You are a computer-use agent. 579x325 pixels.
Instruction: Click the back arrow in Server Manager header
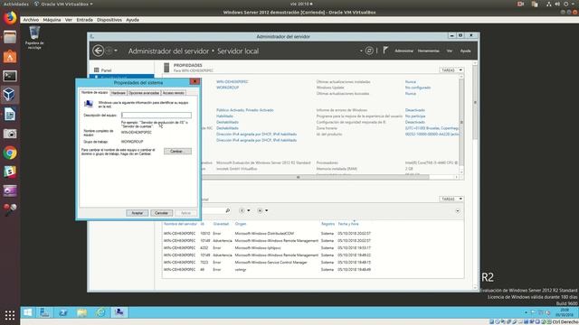98,51
